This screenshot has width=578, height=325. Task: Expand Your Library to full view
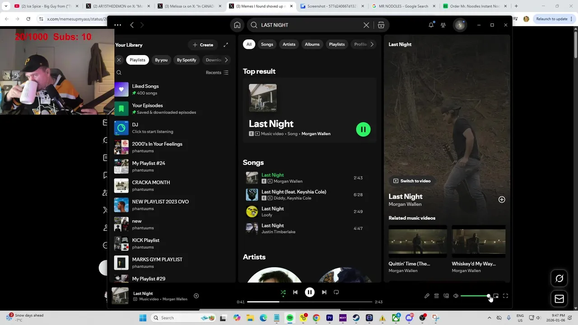226,45
